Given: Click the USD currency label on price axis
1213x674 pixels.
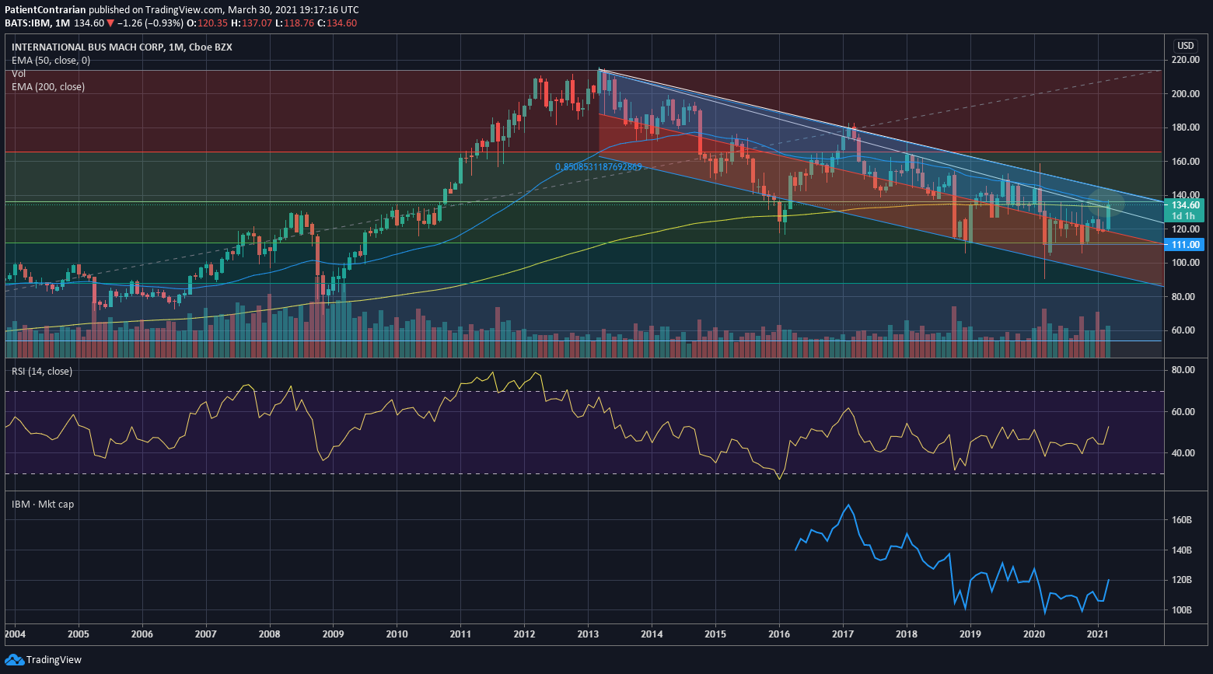Looking at the screenshot, I should 1186,46.
